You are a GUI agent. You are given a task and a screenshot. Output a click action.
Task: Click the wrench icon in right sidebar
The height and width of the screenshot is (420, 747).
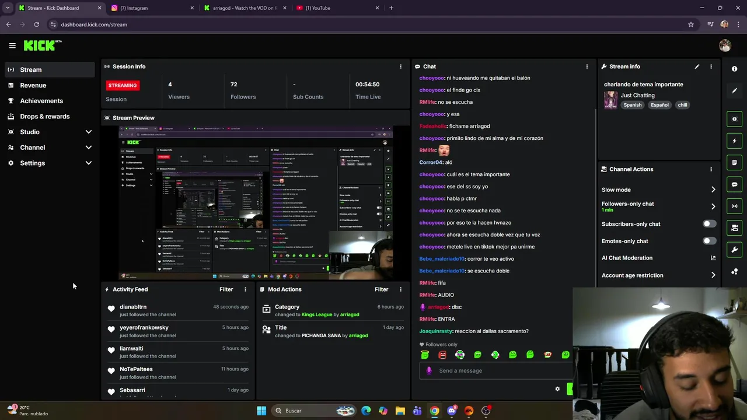(x=734, y=250)
